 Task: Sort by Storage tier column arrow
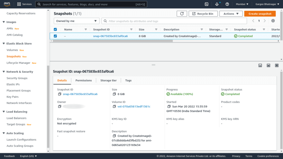click(x=226, y=29)
